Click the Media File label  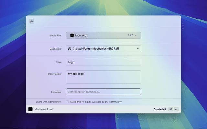(x=55, y=35)
